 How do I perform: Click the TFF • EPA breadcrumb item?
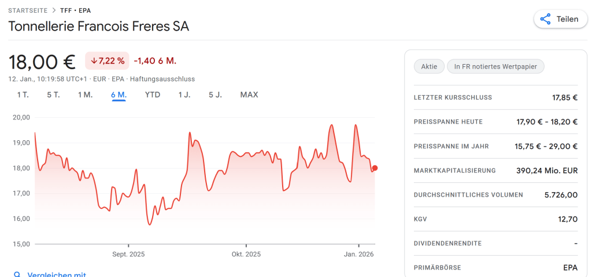75,10
